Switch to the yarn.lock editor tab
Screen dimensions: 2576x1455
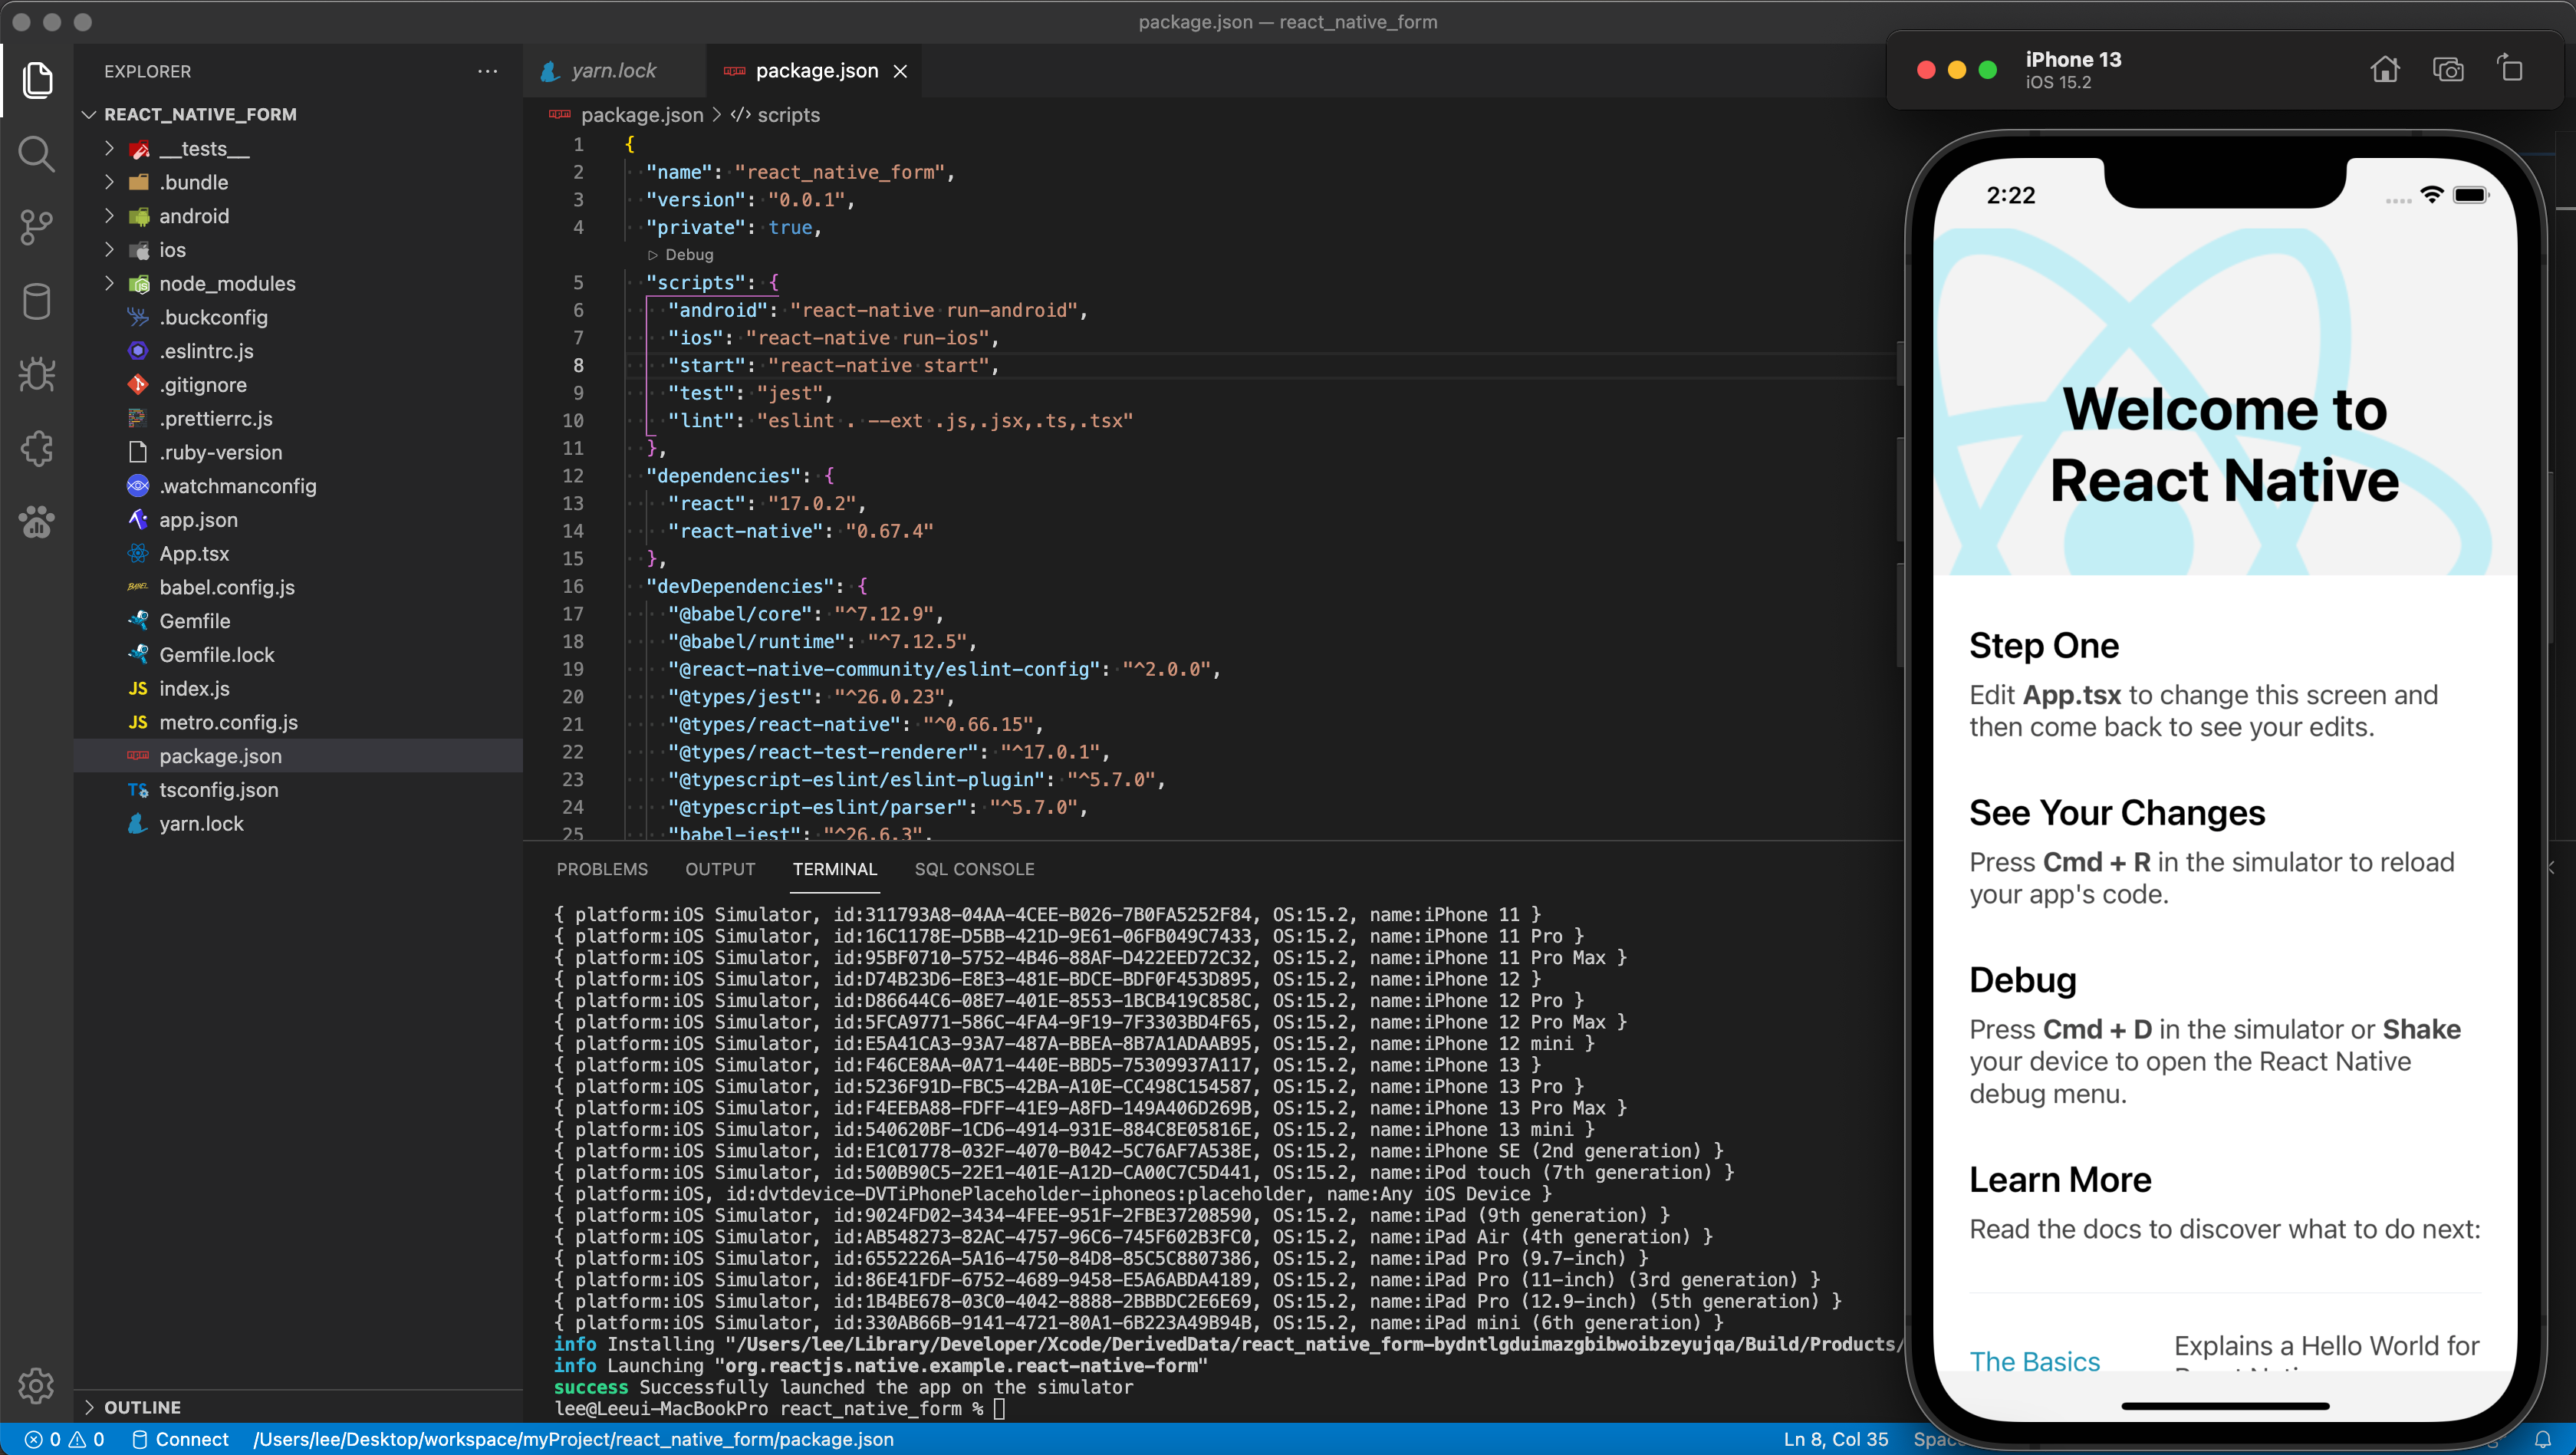(x=612, y=71)
